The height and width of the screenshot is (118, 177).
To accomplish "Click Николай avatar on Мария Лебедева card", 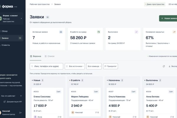I will [73, 112].
